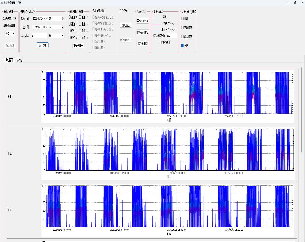The height and width of the screenshot is (242, 305).
Task: Click the vertical scrollbar of the chart area
Action: tap(302, 108)
